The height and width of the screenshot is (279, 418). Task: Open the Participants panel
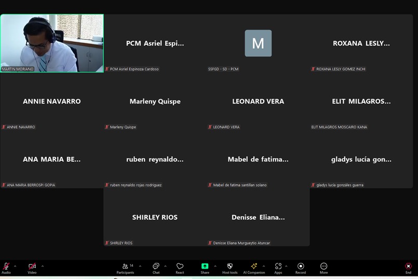[x=125, y=267]
